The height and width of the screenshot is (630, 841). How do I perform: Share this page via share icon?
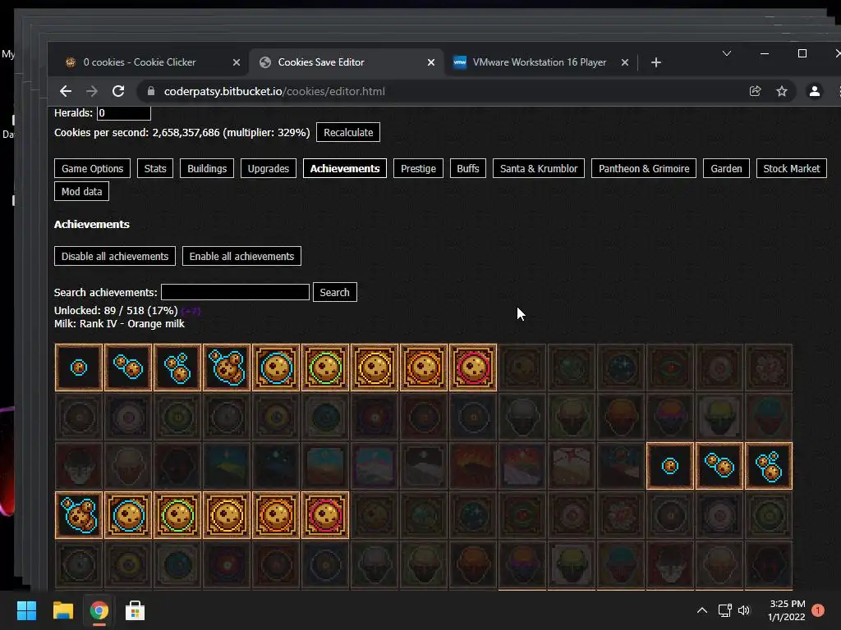(x=756, y=92)
